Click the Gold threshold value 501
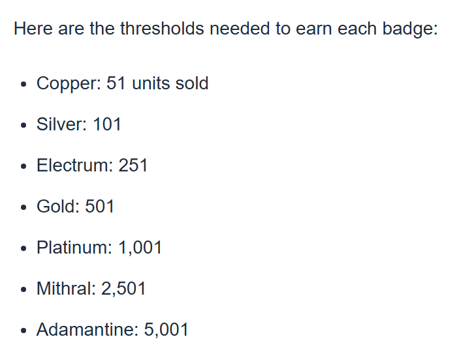Viewport: 459px width, 352px height. tap(100, 207)
